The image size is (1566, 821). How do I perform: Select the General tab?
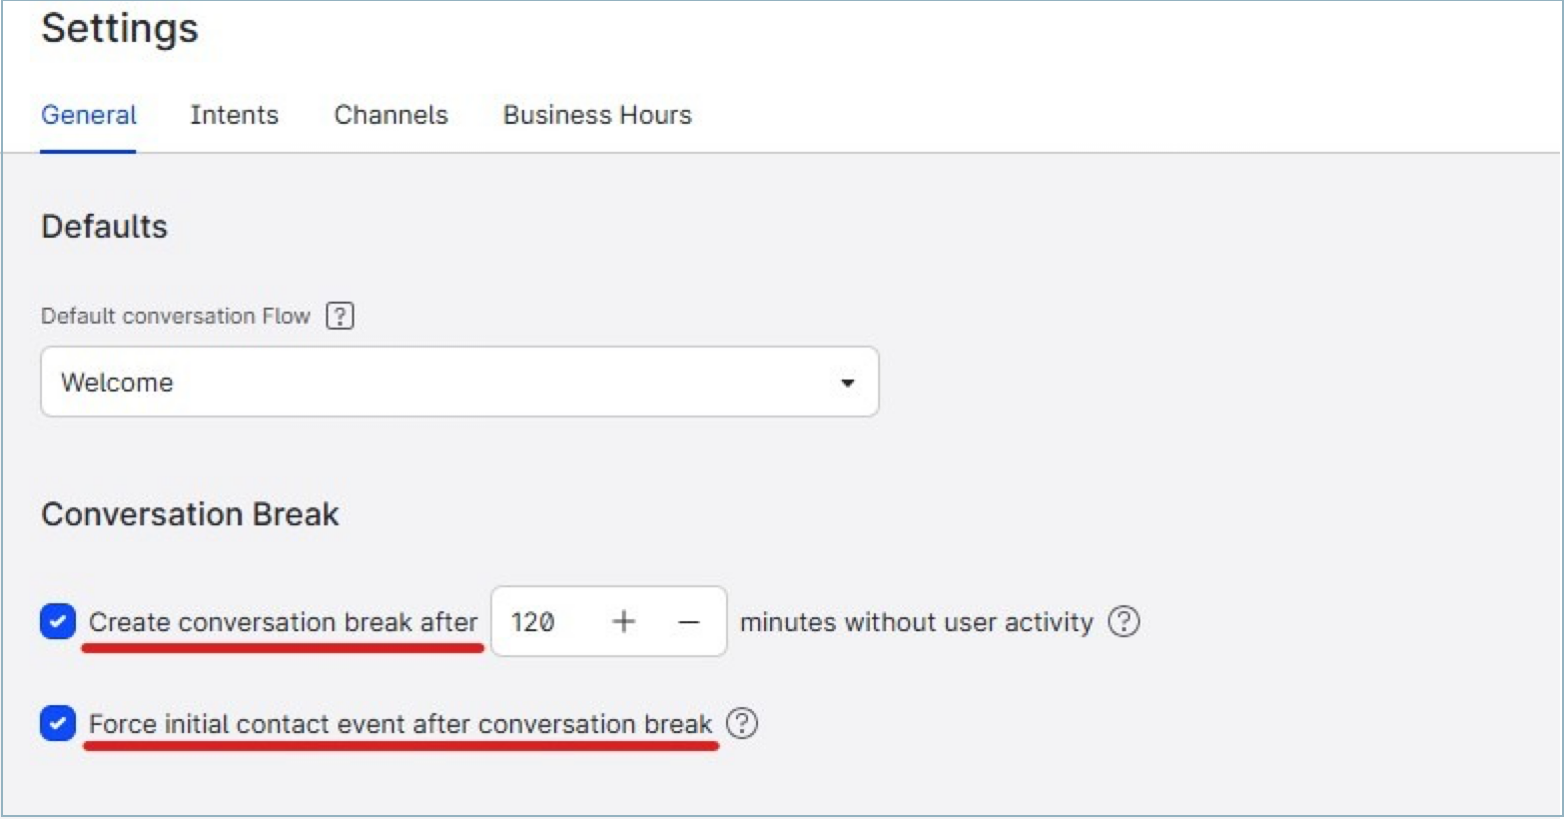coord(88,115)
